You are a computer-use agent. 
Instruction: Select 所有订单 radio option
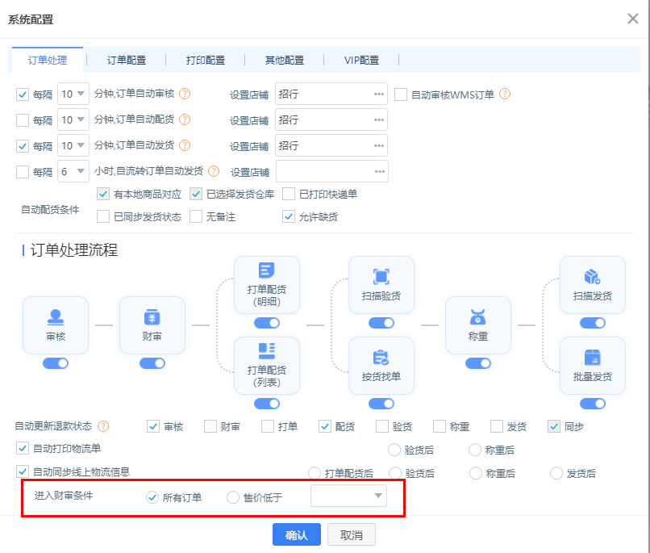(x=152, y=497)
